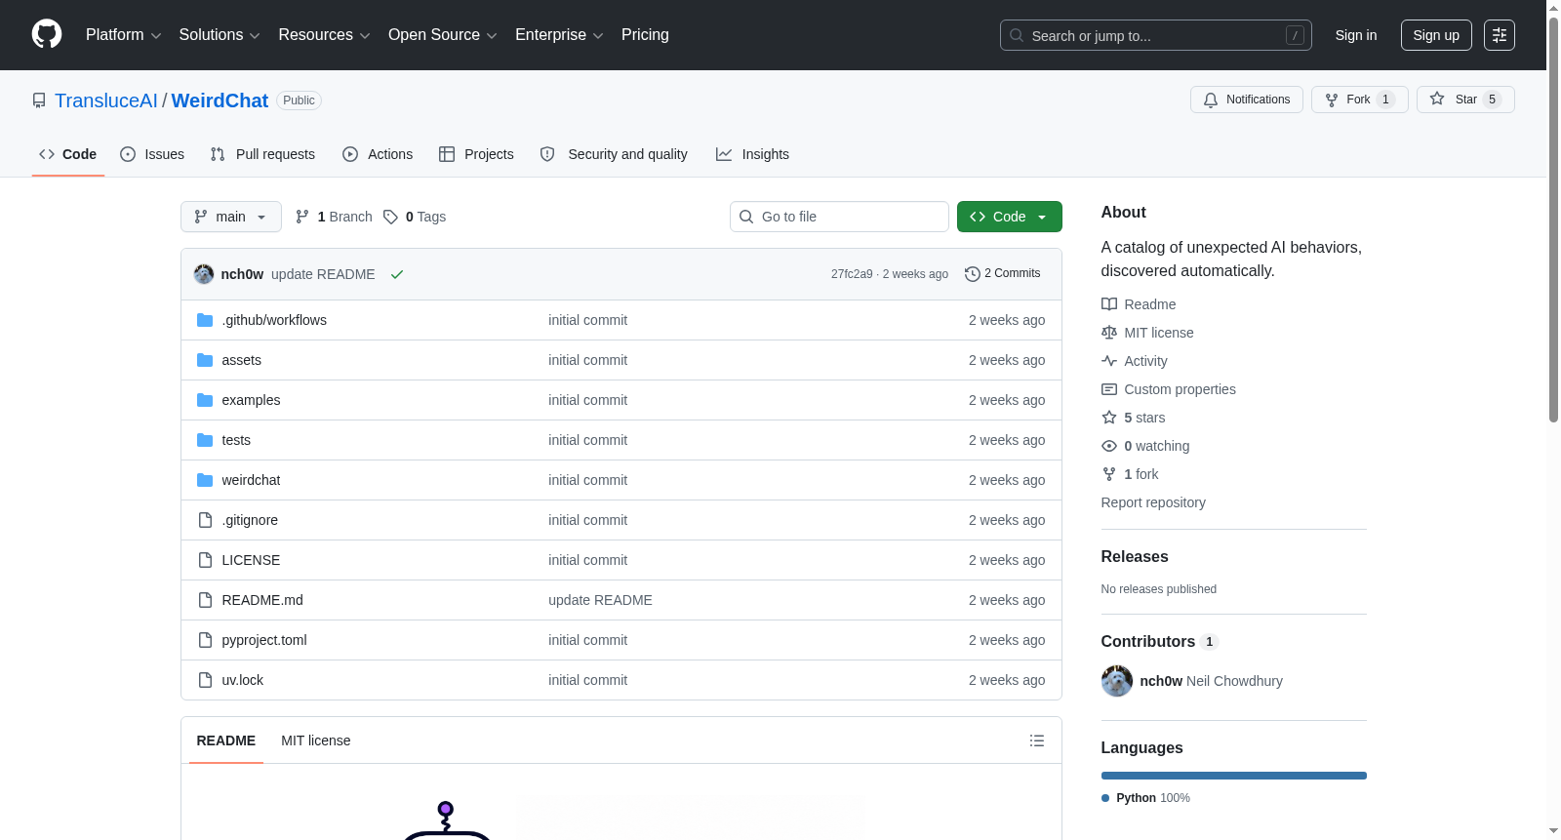Click the file icon beside .gitignore
The height and width of the screenshot is (840, 1561).
pos(205,520)
